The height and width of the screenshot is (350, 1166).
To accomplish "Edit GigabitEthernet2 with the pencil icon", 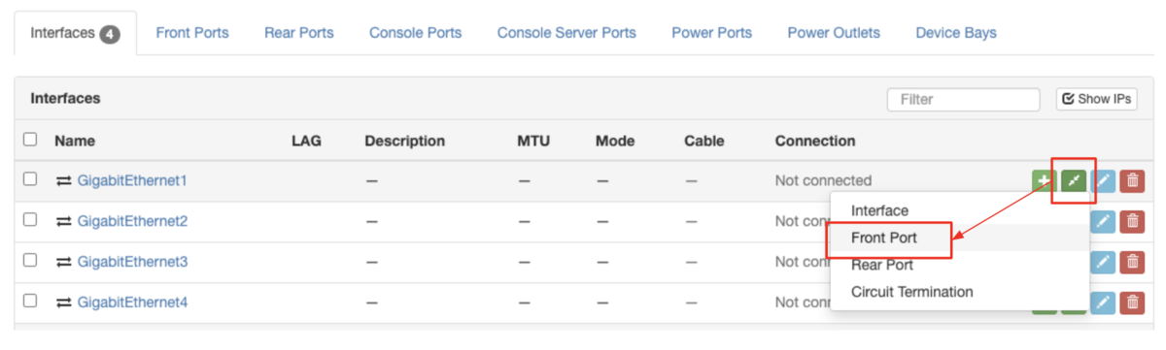I will pos(1103,221).
